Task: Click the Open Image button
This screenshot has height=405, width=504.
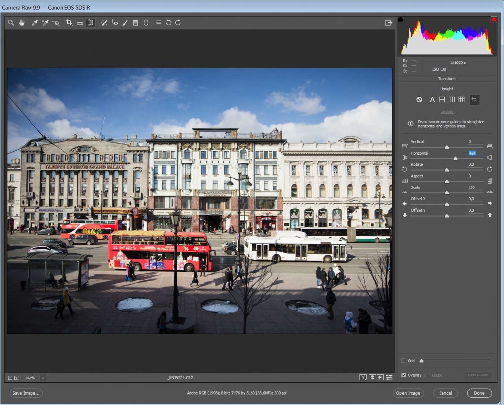Action: (408, 393)
